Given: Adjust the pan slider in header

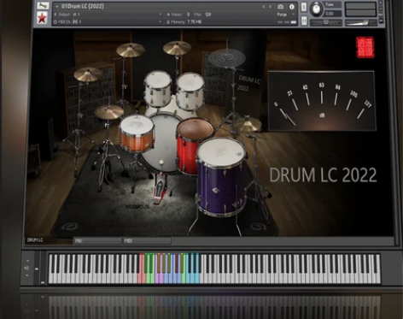Looking at the screenshot, I should pos(325,22).
